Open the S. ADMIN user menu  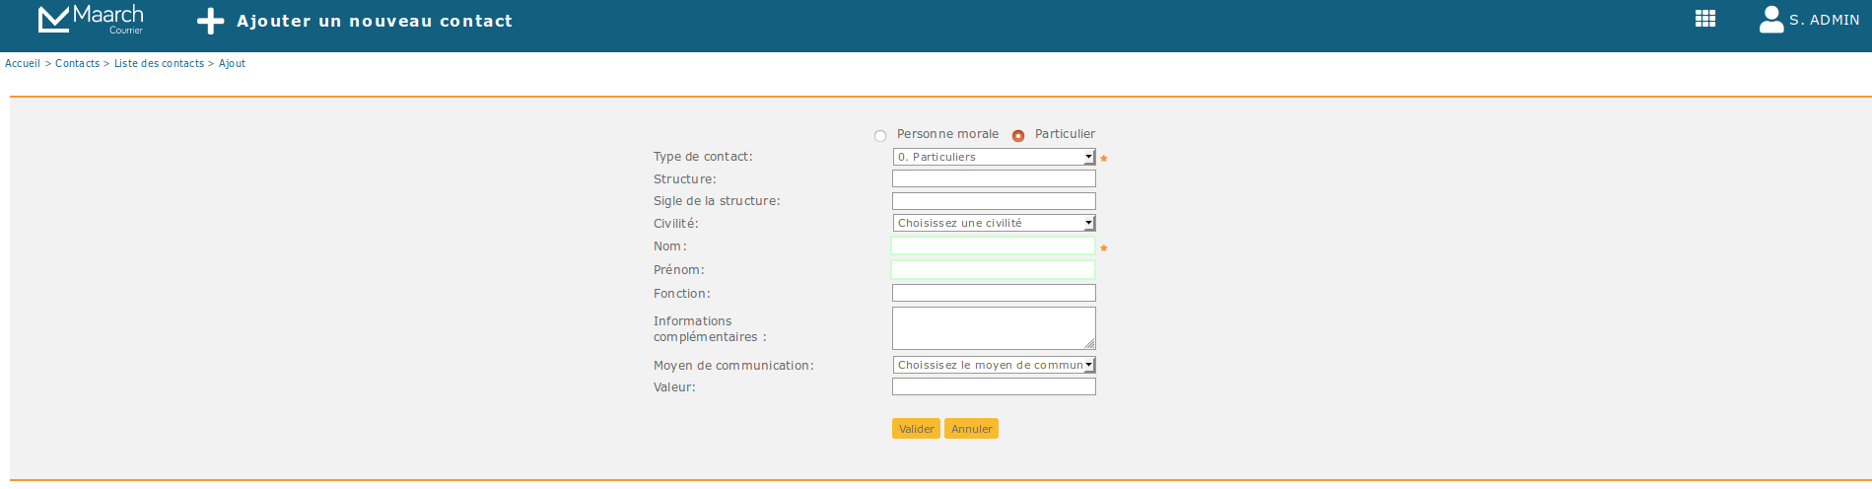click(1824, 20)
